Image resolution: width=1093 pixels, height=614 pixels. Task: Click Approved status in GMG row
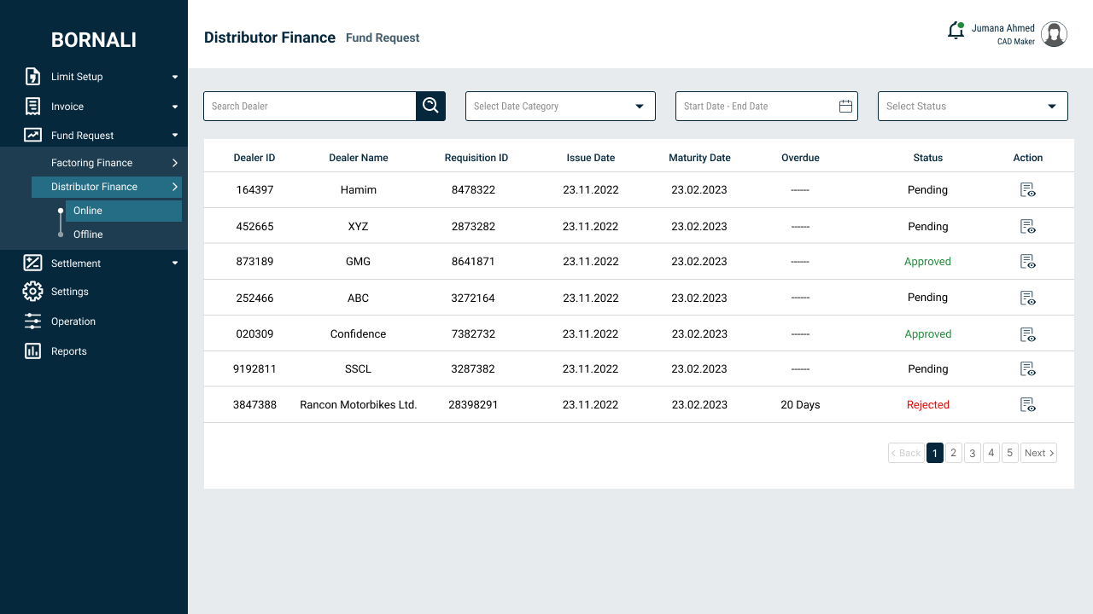point(928,262)
